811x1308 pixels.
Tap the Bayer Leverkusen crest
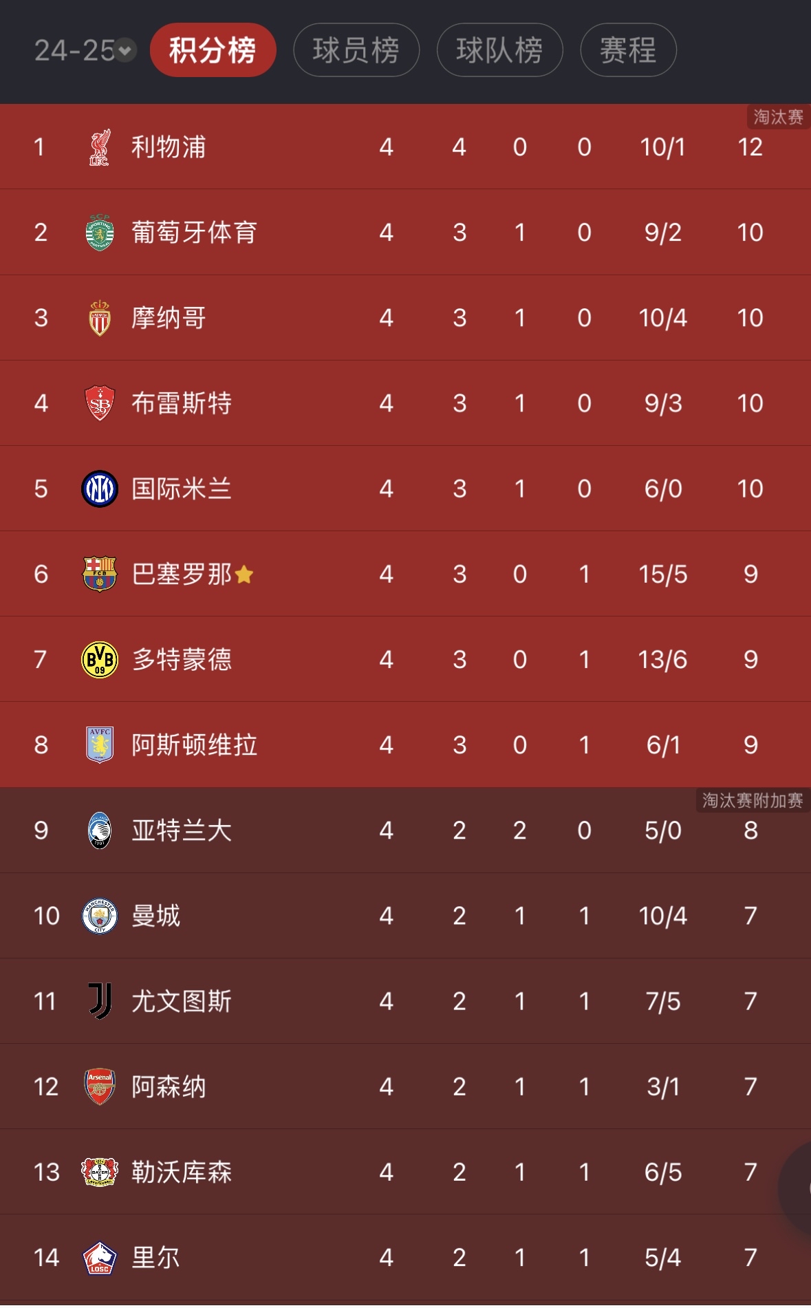(100, 1172)
